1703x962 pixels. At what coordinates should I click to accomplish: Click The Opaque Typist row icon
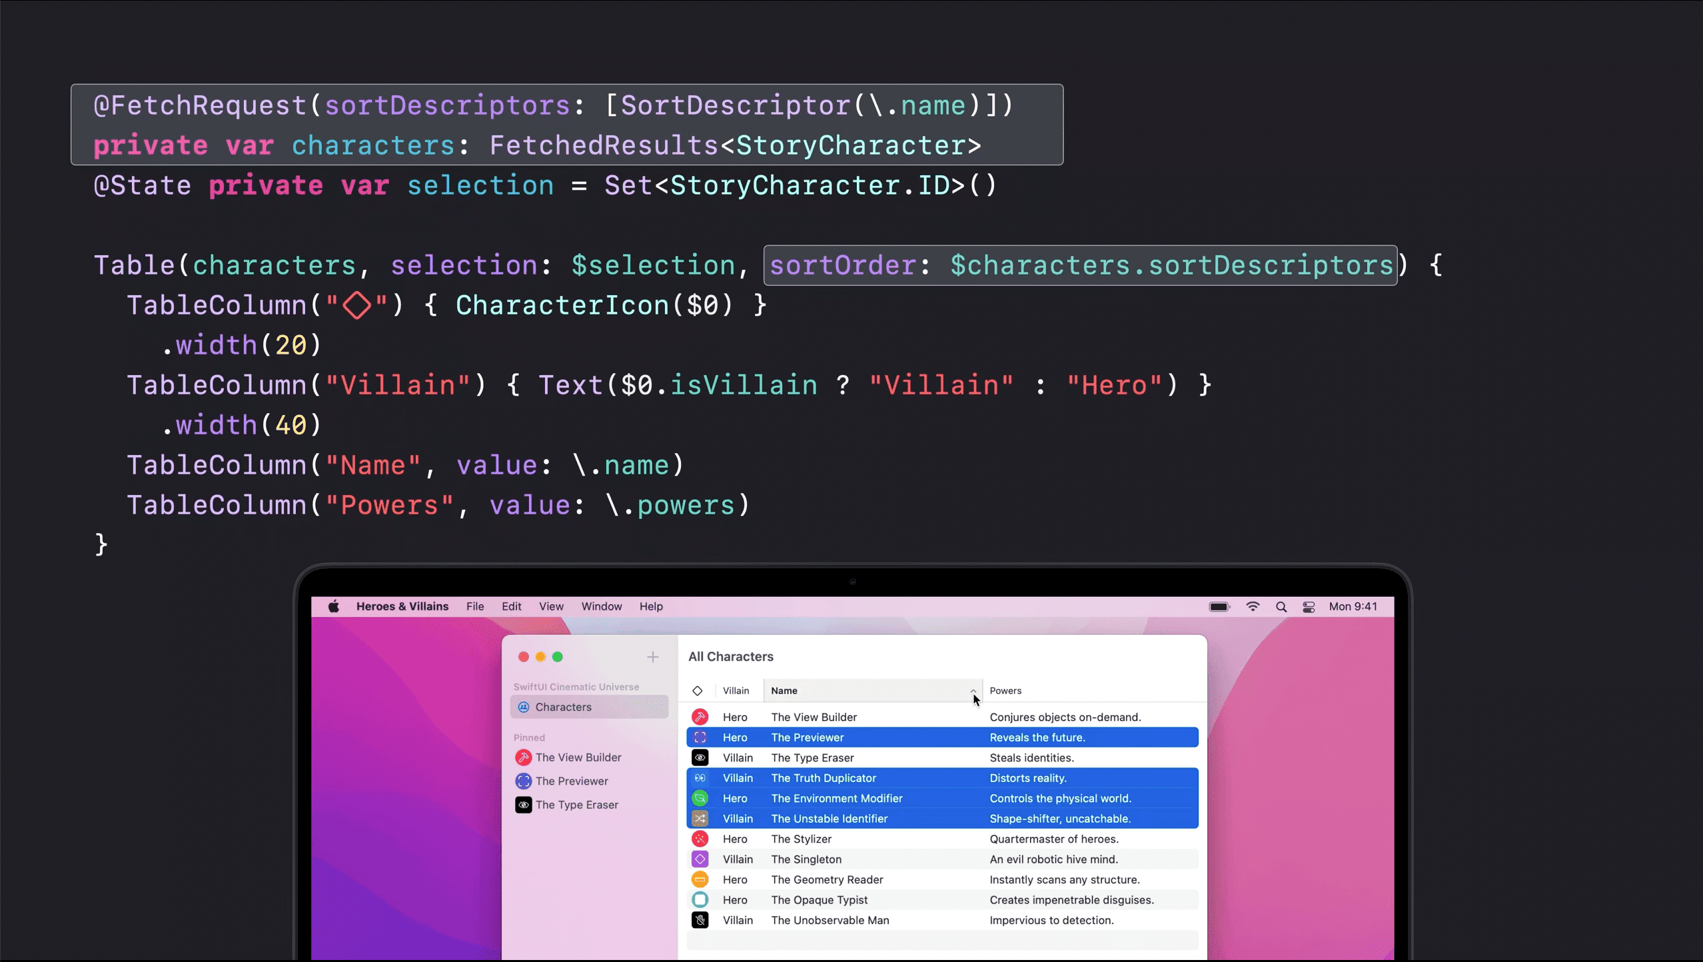pos(700,900)
